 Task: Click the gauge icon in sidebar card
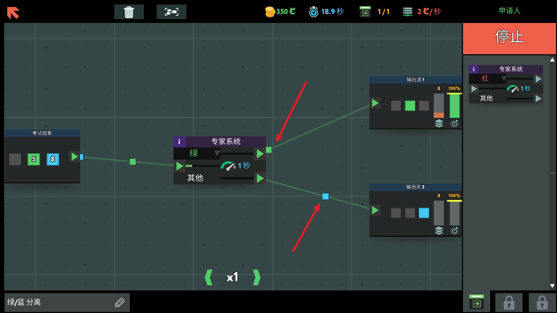pyautogui.click(x=513, y=89)
